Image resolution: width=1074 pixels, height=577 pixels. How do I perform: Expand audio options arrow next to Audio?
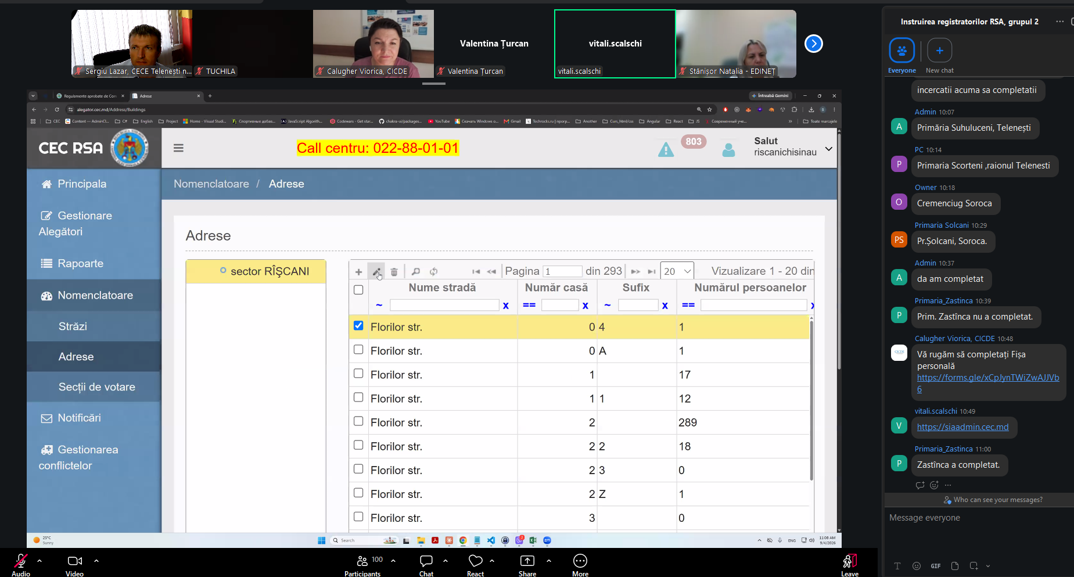click(x=39, y=561)
